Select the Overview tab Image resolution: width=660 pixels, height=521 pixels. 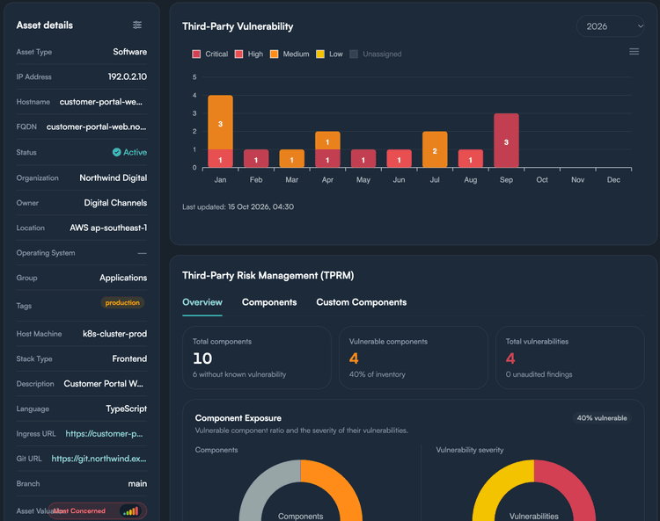(x=202, y=302)
